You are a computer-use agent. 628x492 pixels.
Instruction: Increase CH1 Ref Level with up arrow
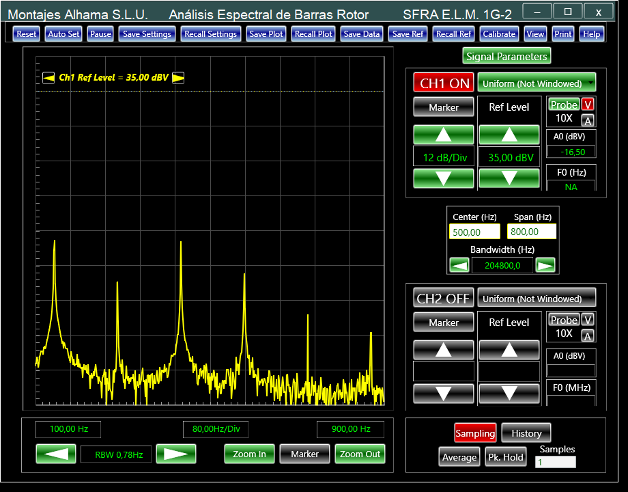tap(509, 135)
